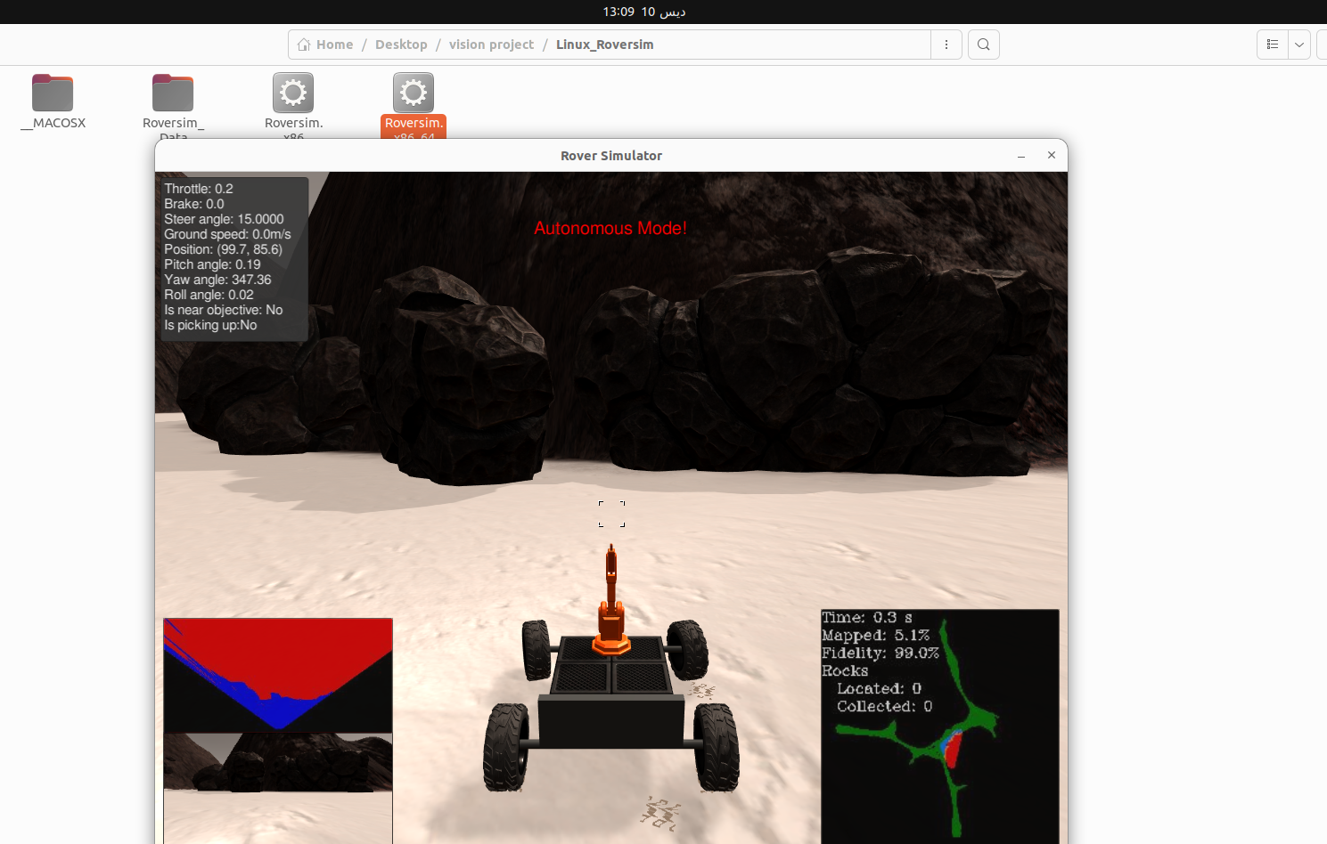Screen dimensions: 1327x844
Task: Click the Rover Simulator title bar
Action: point(611,156)
